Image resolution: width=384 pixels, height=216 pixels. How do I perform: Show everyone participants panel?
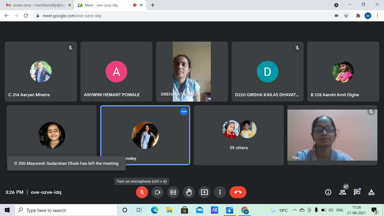[343, 192]
